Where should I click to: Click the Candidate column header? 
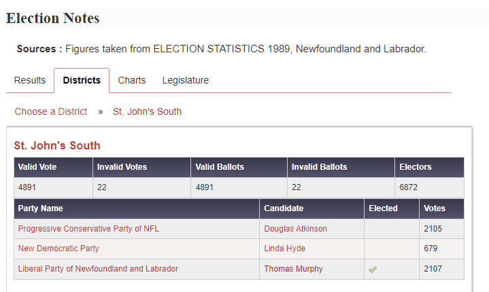click(x=311, y=208)
